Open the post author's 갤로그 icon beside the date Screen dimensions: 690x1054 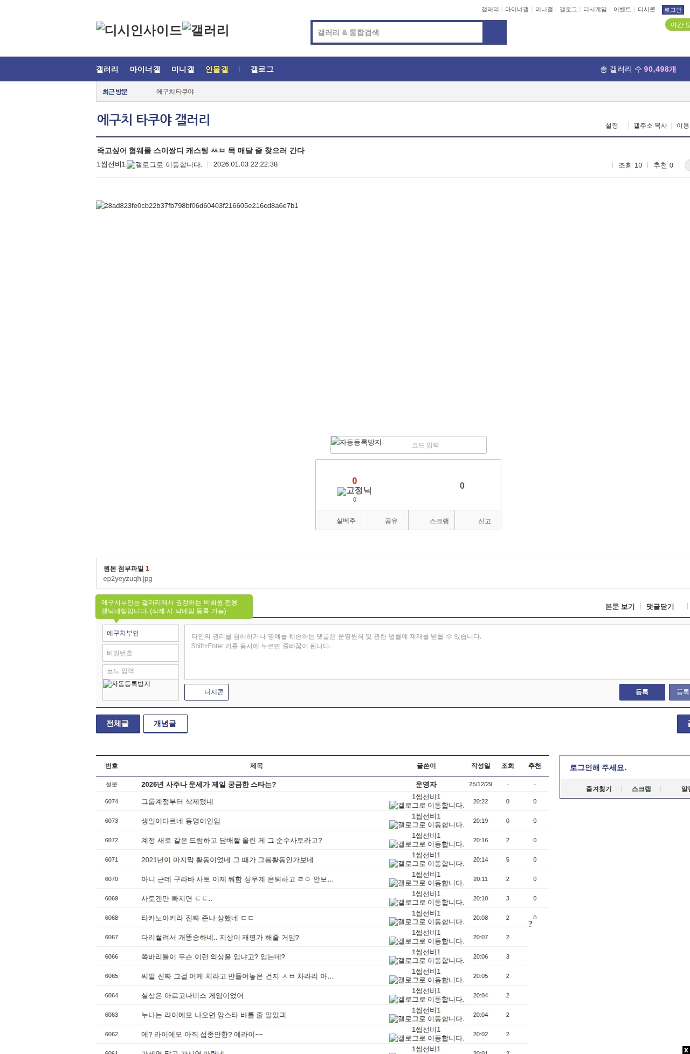tap(164, 165)
